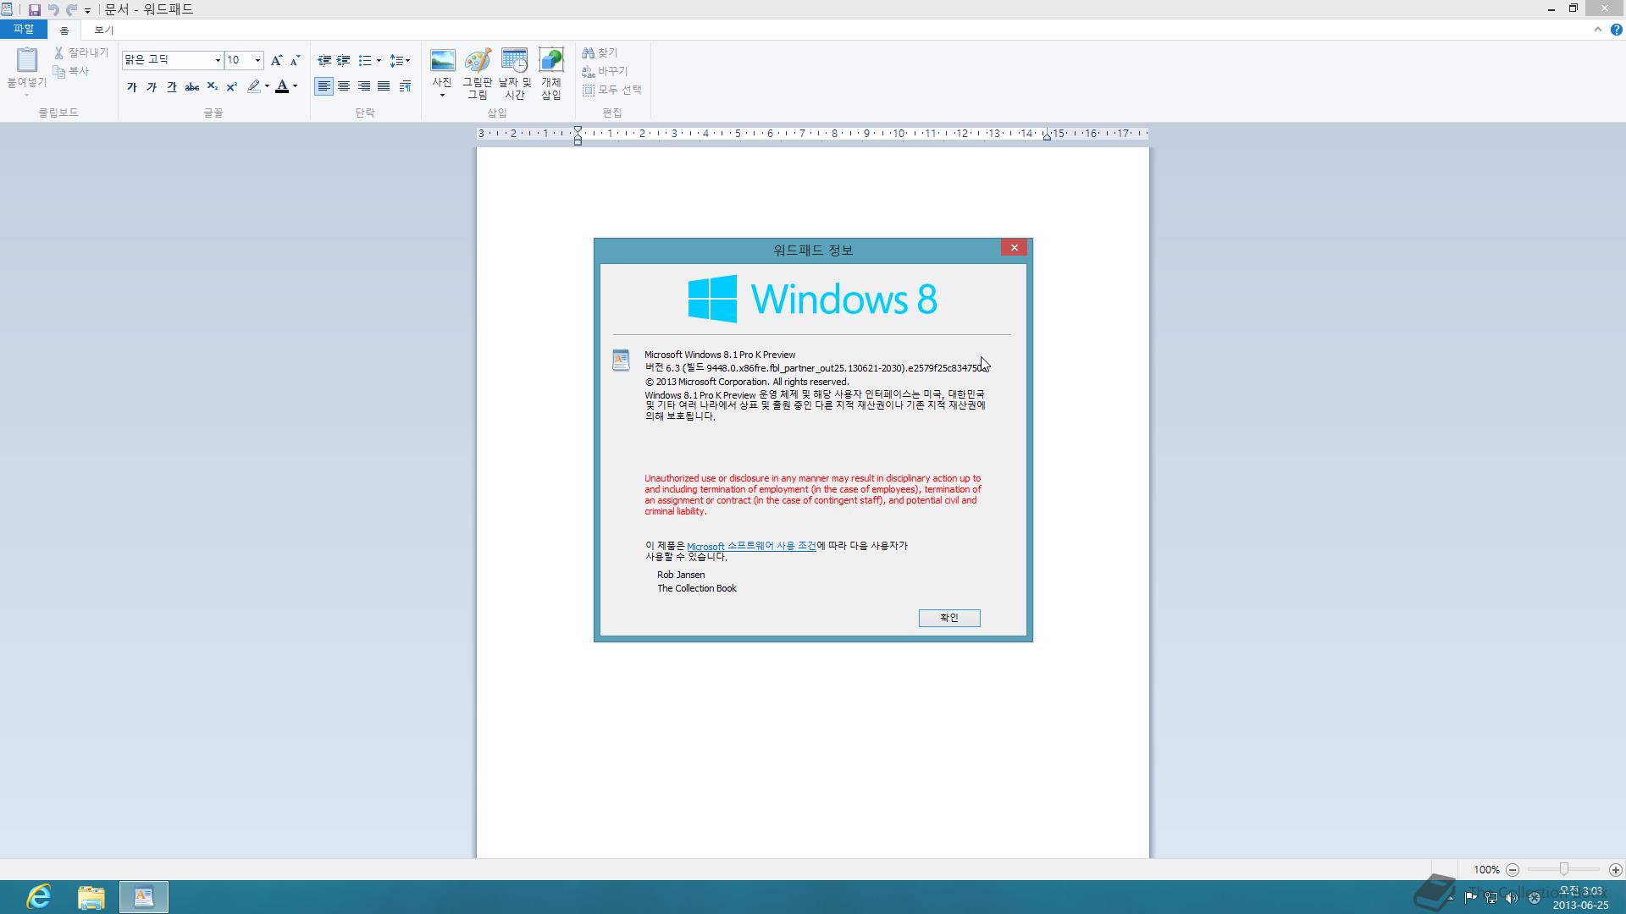Open network icon in system tray
Viewport: 1626px width, 914px height.
(x=1491, y=898)
